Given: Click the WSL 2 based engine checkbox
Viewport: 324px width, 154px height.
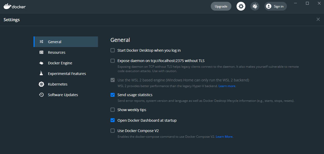Looking at the screenshot, I should point(112,80).
